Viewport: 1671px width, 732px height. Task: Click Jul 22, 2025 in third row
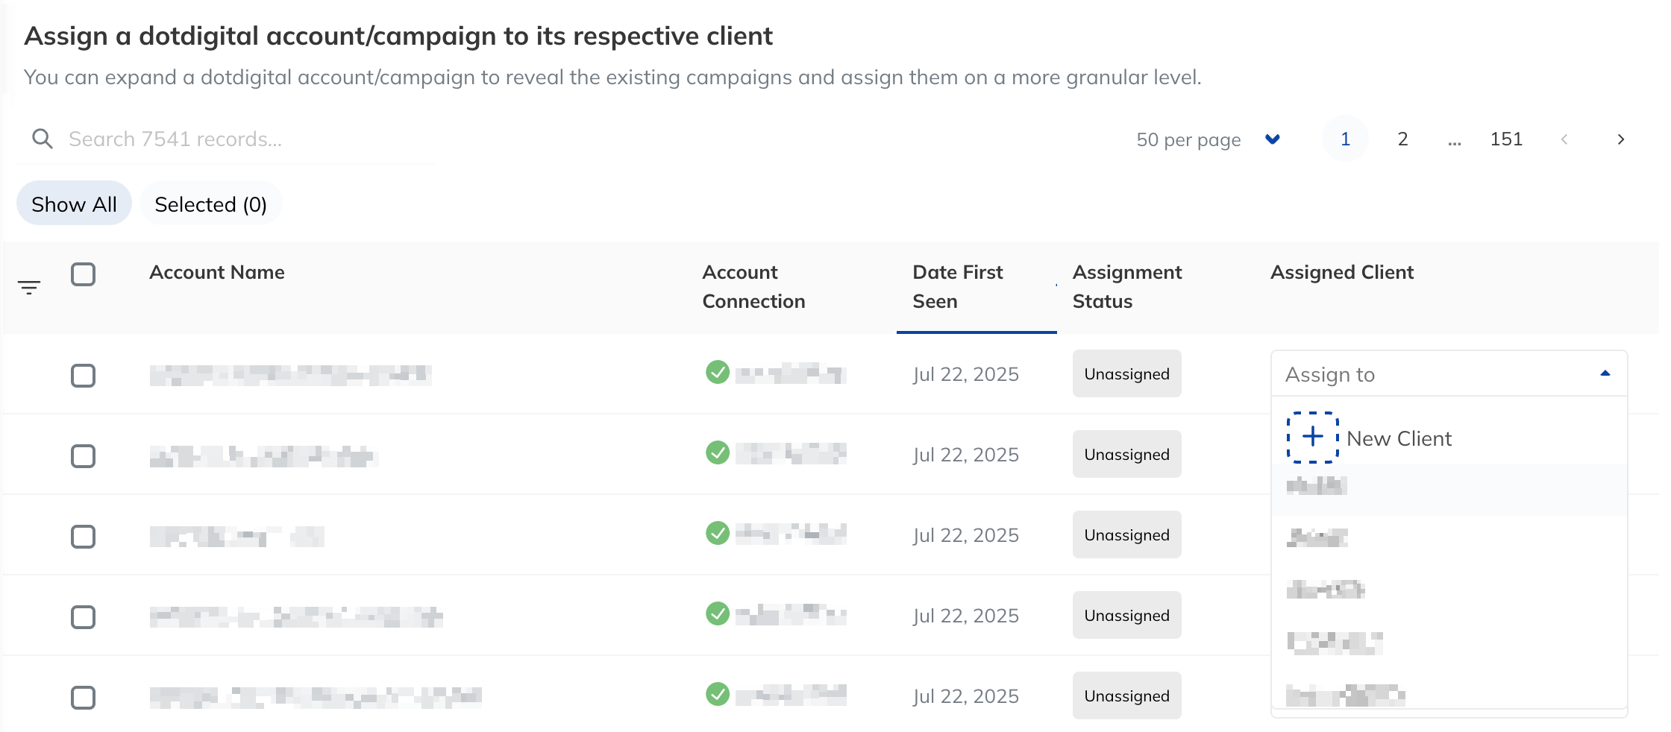coord(966,535)
